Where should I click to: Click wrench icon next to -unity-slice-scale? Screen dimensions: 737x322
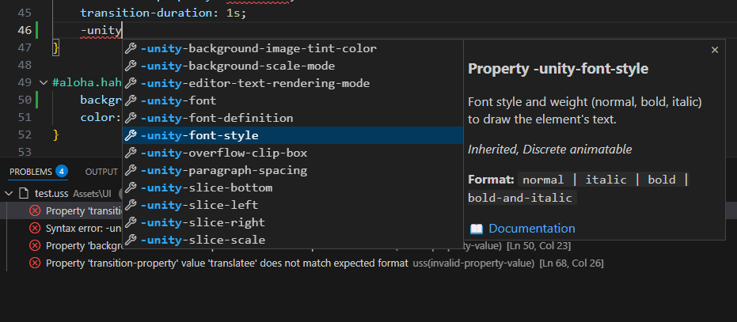coord(131,240)
